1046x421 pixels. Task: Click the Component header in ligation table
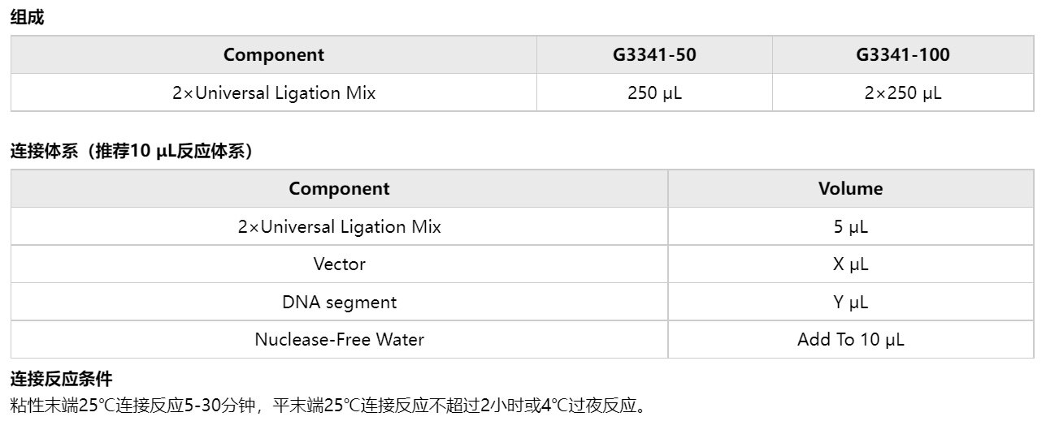click(339, 189)
